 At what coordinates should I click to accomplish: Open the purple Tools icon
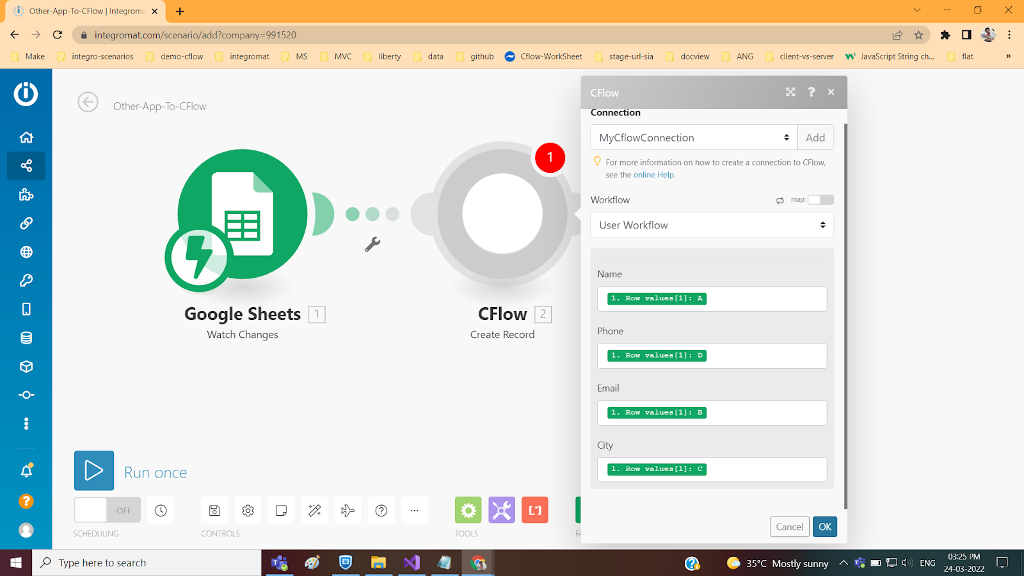[502, 510]
